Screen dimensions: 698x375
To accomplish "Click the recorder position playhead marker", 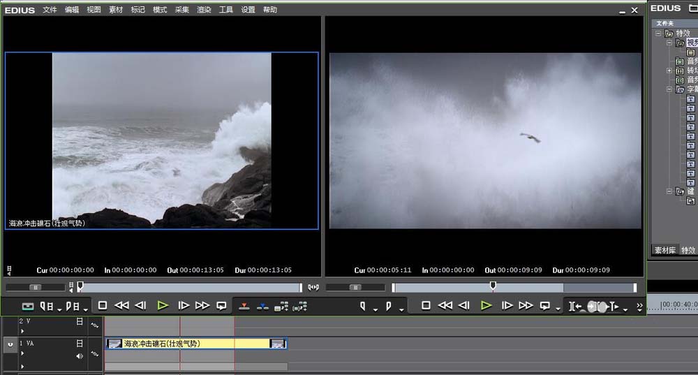I will (493, 286).
